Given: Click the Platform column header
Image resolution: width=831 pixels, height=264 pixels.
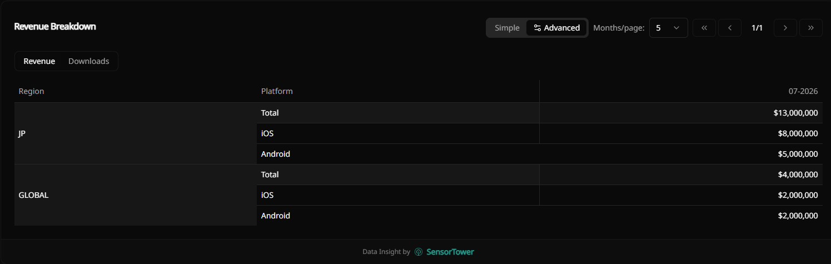Looking at the screenshot, I should [x=277, y=91].
